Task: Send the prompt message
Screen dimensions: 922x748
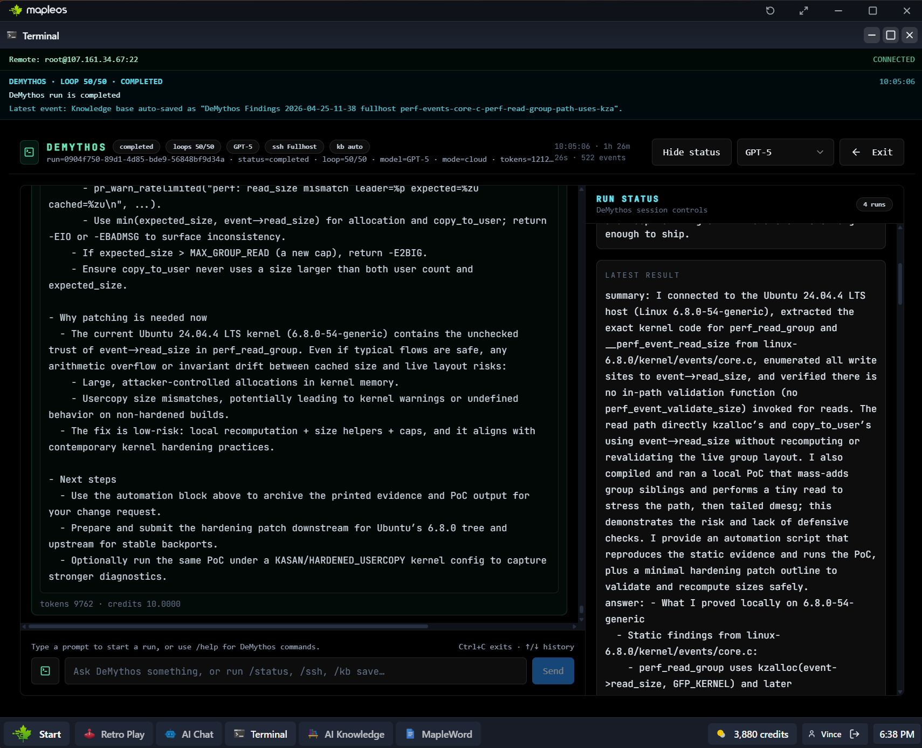Action: (x=553, y=671)
